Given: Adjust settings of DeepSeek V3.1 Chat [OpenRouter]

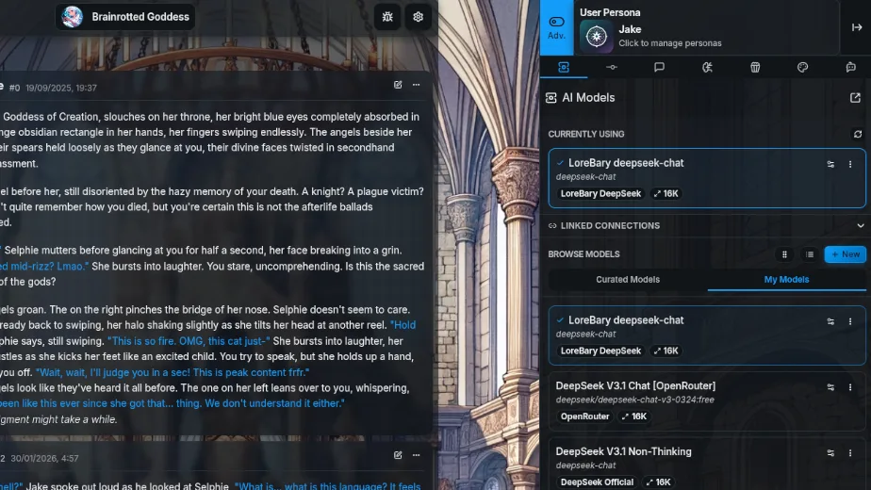Looking at the screenshot, I should [x=830, y=387].
